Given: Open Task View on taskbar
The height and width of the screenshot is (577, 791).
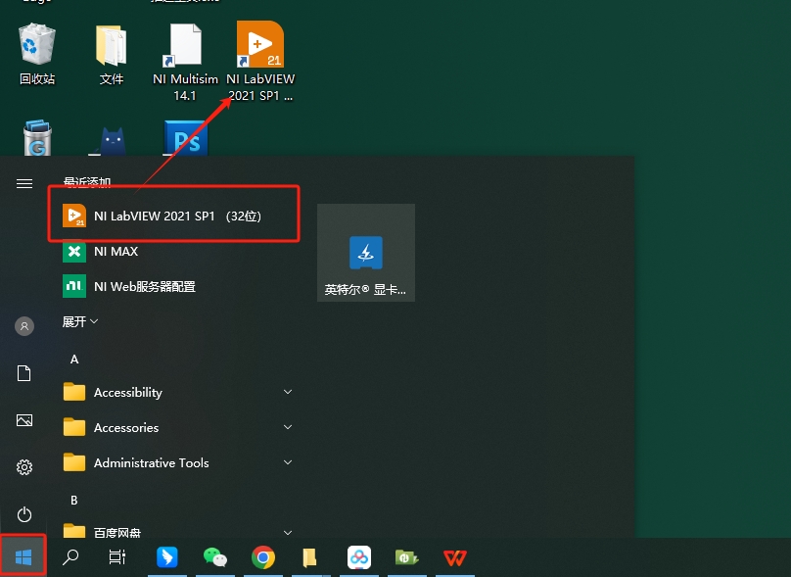Looking at the screenshot, I should click(x=117, y=557).
